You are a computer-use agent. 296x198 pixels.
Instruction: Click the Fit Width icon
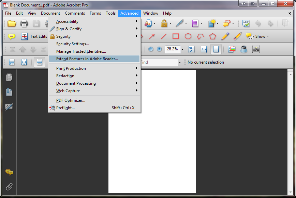click(204, 49)
